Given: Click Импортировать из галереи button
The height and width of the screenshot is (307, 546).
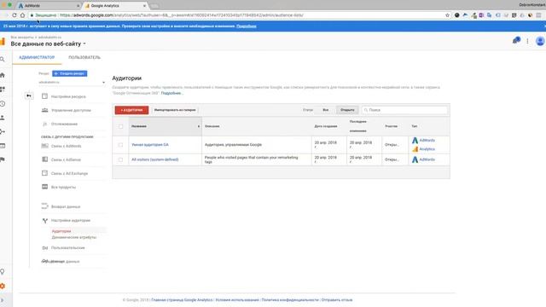Looking at the screenshot, I should pyautogui.click(x=175, y=110).
